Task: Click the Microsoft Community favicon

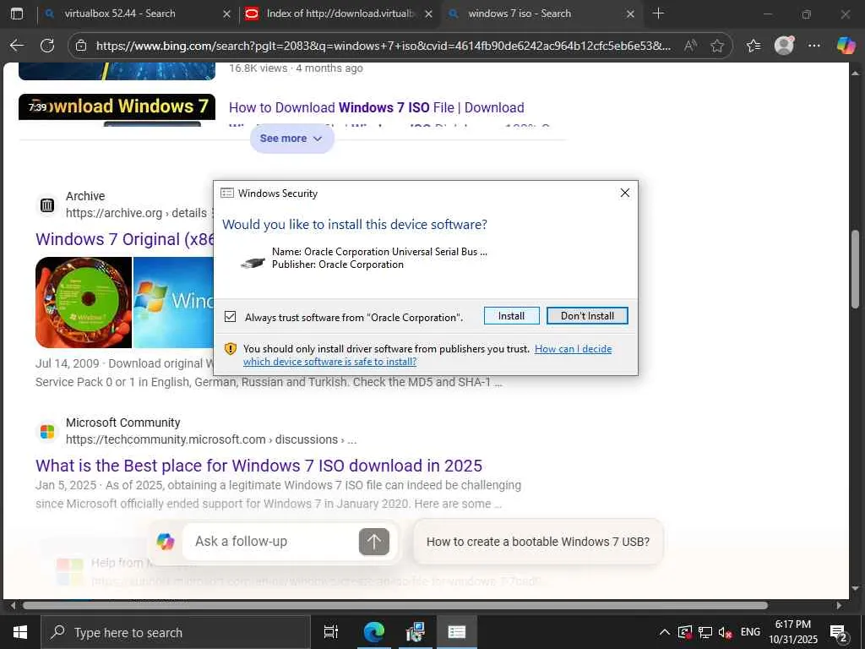Action: tap(47, 432)
